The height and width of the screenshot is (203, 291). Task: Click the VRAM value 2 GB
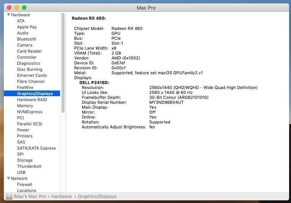[x=116, y=53]
